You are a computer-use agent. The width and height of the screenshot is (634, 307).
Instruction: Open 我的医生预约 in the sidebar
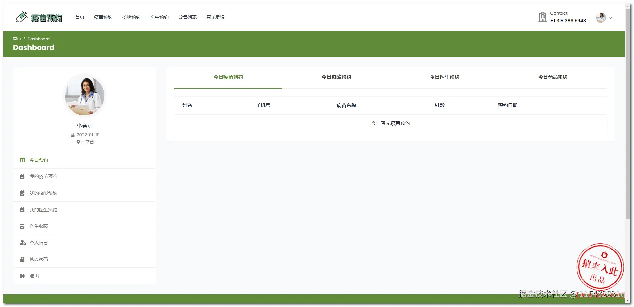click(85, 210)
